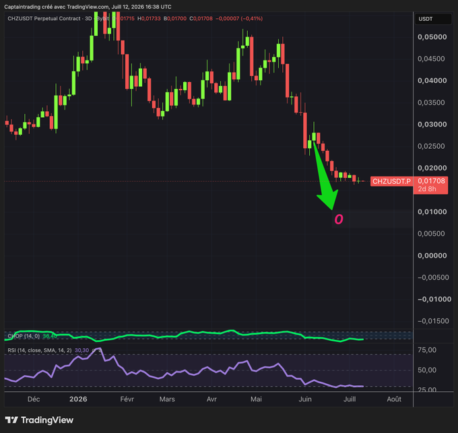Select the pink 0 text annotation on chart
The image size is (458, 433).
(339, 220)
